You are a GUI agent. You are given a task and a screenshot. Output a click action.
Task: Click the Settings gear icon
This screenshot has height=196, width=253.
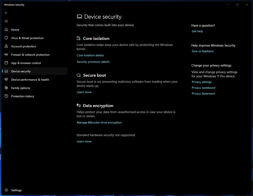coord(6,190)
